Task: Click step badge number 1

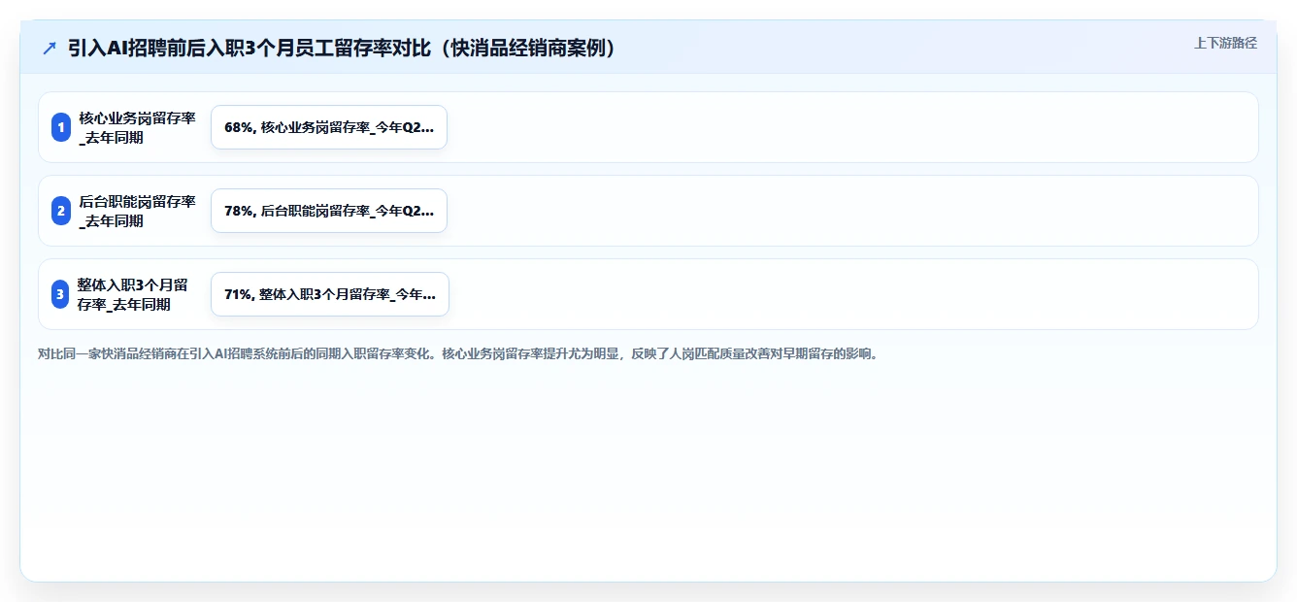Action: pyautogui.click(x=61, y=127)
